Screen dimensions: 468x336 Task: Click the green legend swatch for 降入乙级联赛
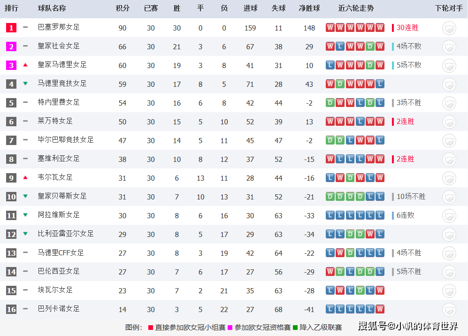295,328
